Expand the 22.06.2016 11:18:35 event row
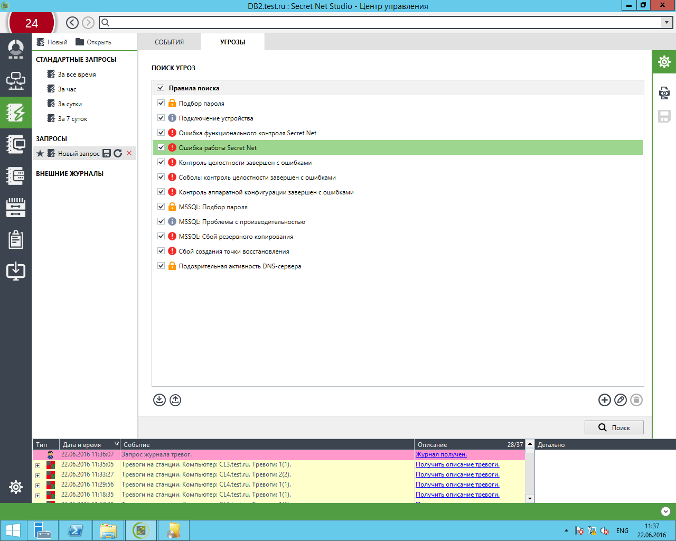The image size is (676, 541). 37,496
